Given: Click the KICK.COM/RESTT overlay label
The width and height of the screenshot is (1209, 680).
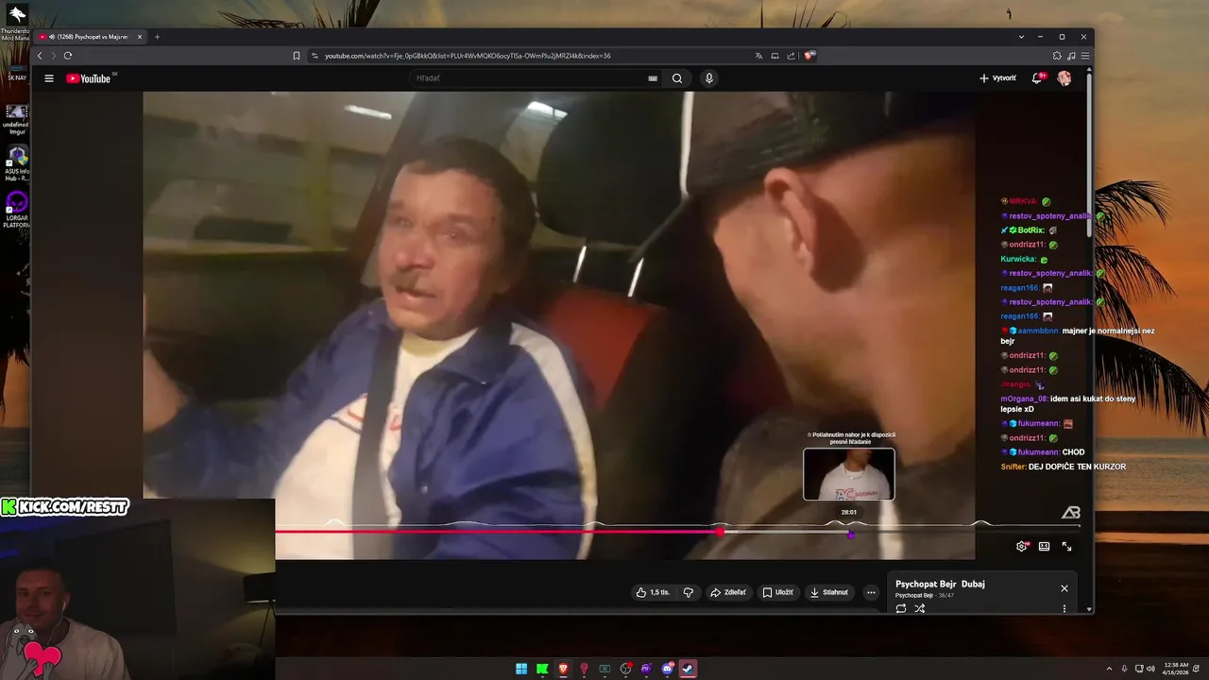Looking at the screenshot, I should coord(64,507).
